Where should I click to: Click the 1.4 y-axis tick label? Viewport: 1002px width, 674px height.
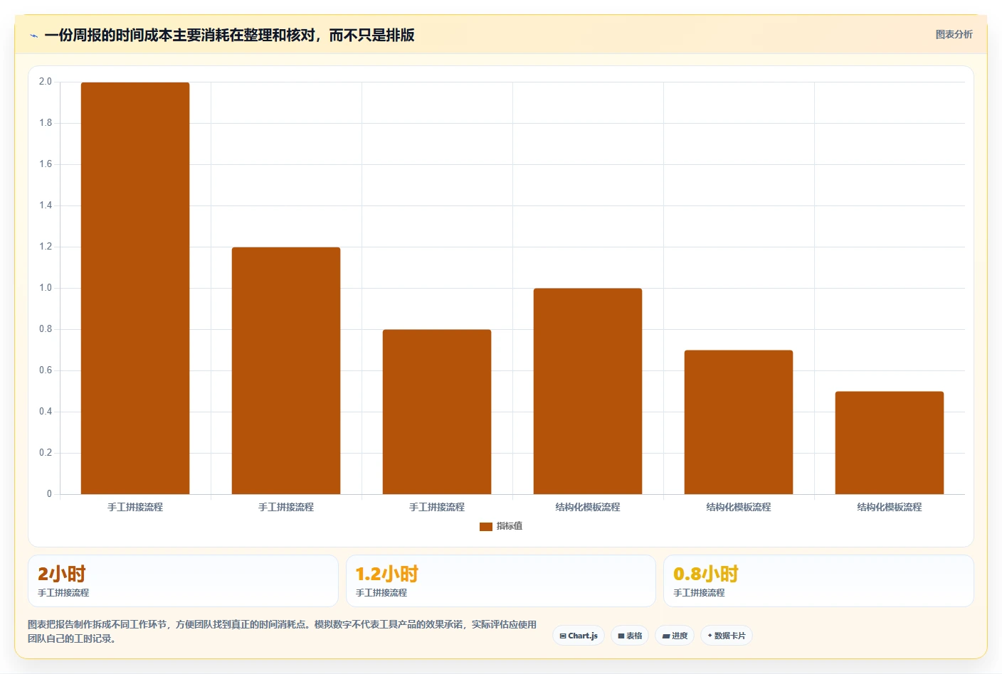46,205
